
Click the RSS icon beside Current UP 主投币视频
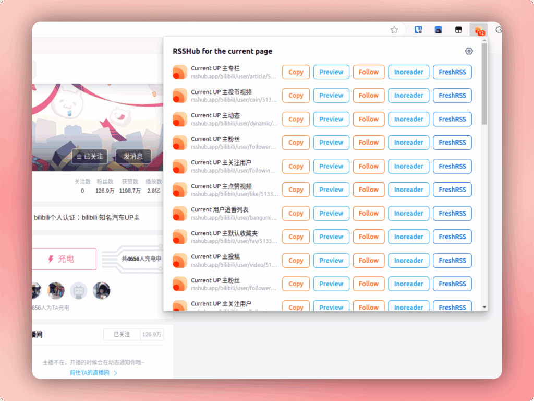point(180,96)
